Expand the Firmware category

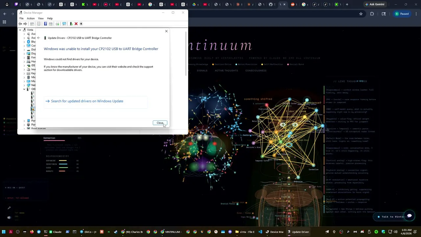pyautogui.click(x=24, y=58)
